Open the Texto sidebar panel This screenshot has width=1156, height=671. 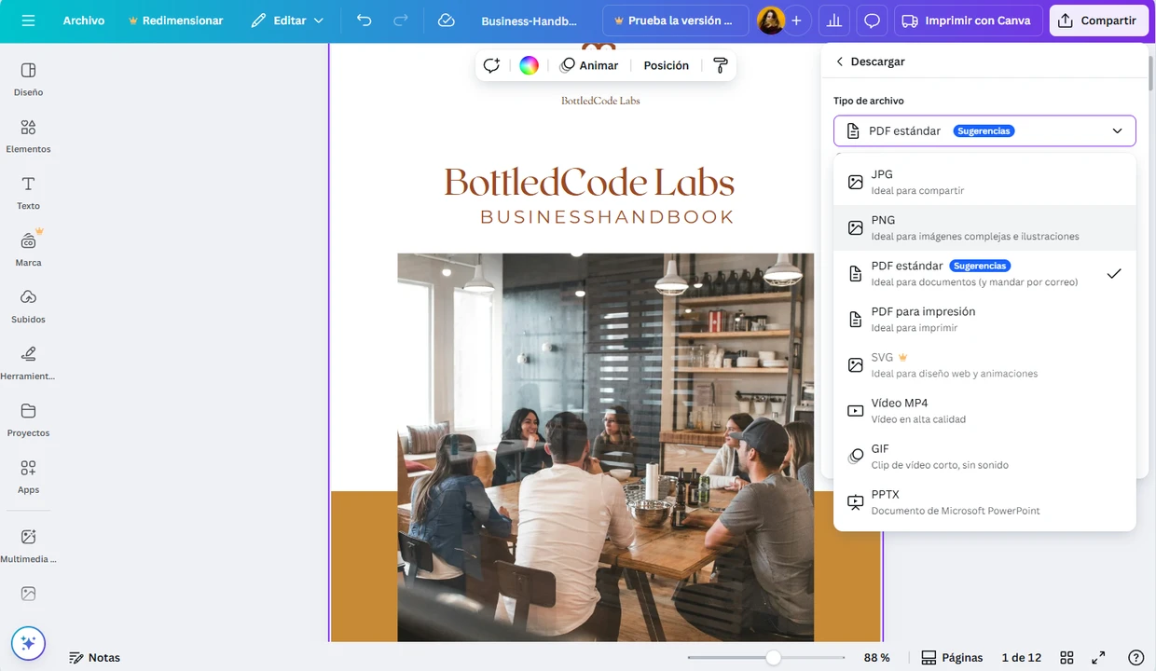click(x=28, y=193)
